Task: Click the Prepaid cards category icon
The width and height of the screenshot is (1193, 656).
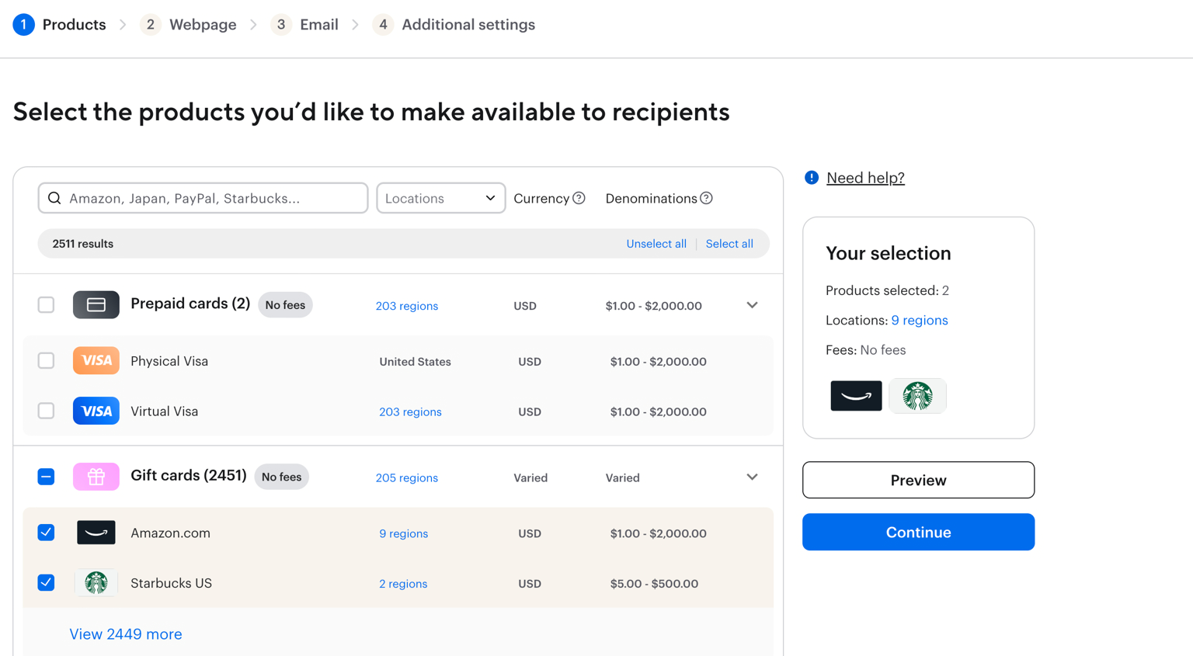Action: tap(96, 305)
